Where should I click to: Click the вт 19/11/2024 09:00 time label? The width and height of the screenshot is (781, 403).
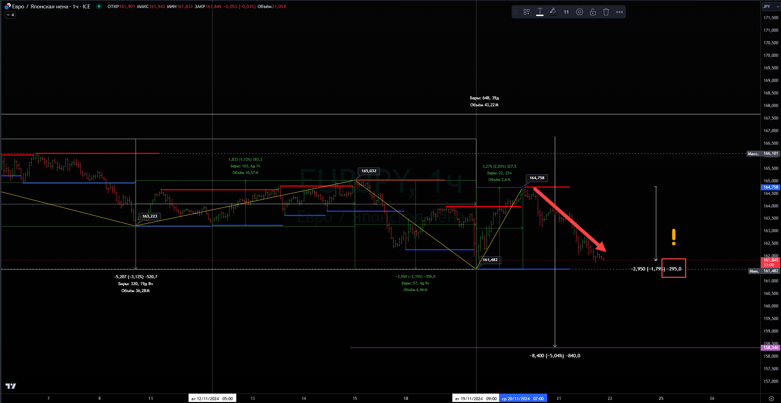coord(476,398)
